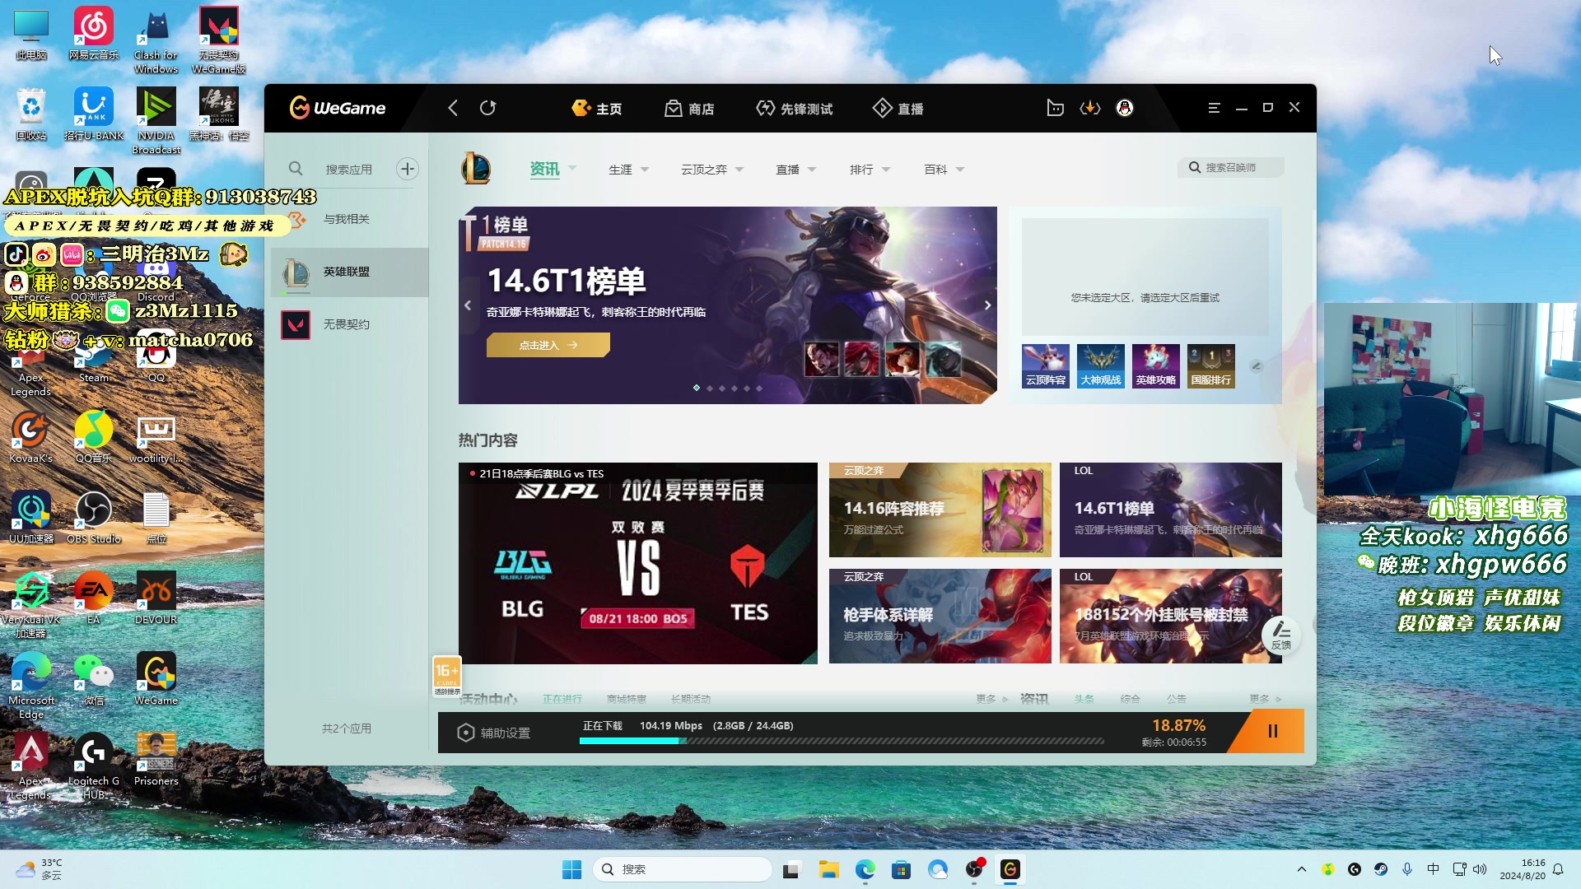This screenshot has width=1581, height=889.
Task: Open 辅助设置 helper settings
Action: coord(495,733)
